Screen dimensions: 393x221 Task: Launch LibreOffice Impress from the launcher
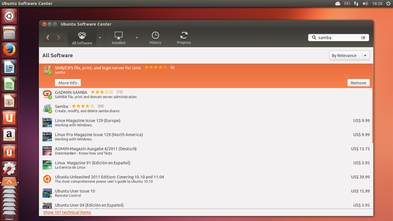9,101
